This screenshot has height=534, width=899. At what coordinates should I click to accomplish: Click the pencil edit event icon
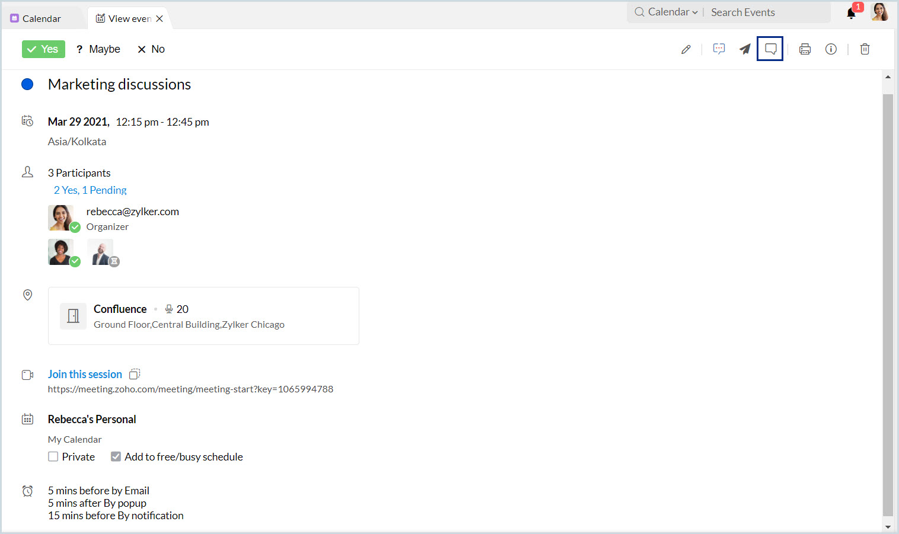[686, 49]
